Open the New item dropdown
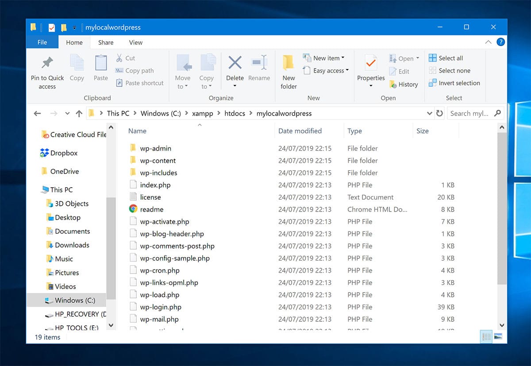Image resolution: width=531 pixels, height=366 pixels. [325, 58]
